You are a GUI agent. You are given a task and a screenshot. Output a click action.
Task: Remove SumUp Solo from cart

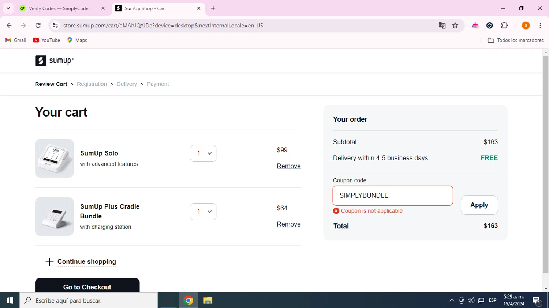[x=289, y=166]
